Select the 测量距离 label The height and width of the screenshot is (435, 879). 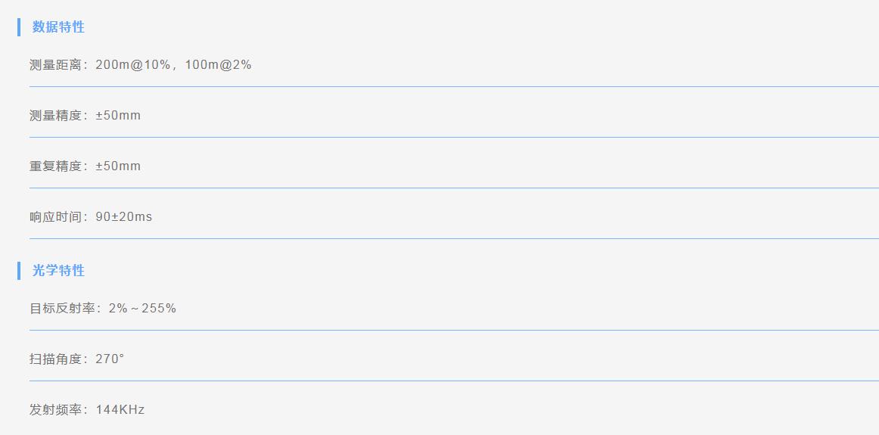[x=55, y=65]
